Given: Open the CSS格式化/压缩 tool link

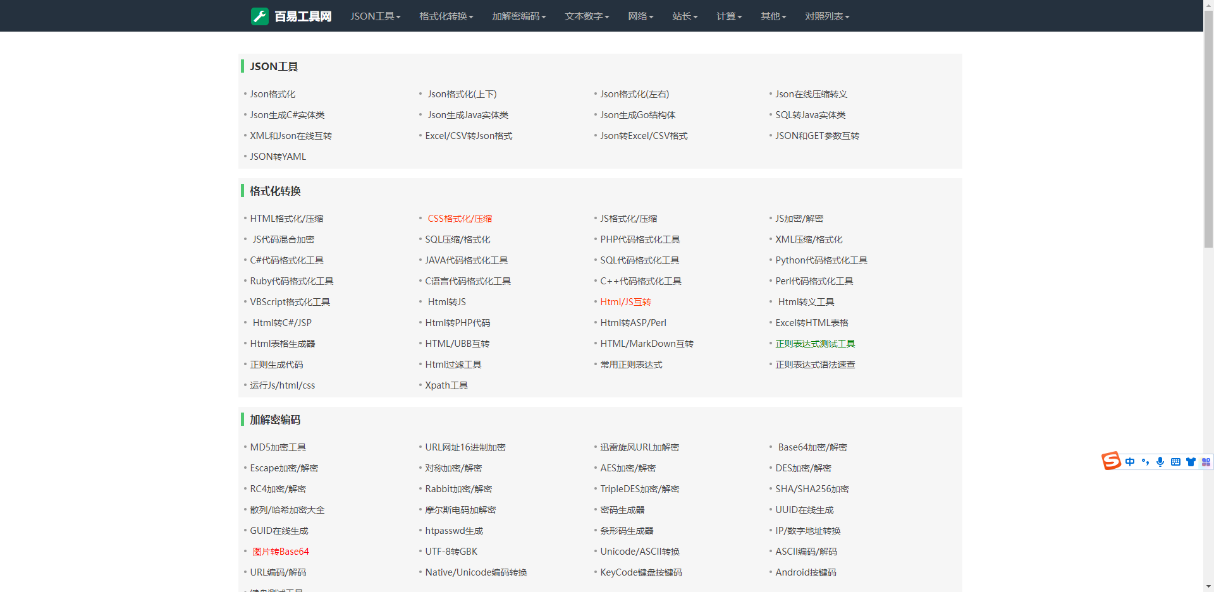Looking at the screenshot, I should (x=460, y=219).
